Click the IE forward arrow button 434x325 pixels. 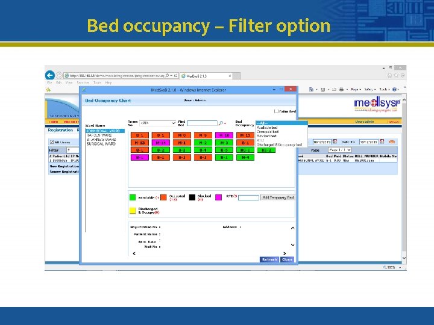[59, 75]
